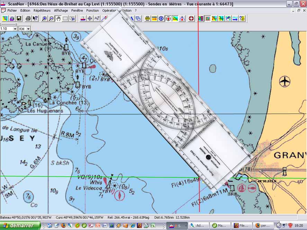Expand the KM units dropdown
The width and height of the screenshot is (307, 230).
(28, 29)
